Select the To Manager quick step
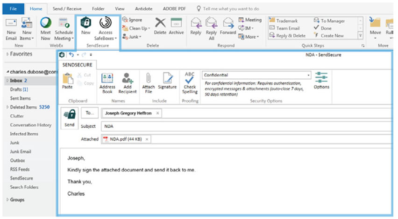This screenshot has height=219, width=398. tap(329, 21)
